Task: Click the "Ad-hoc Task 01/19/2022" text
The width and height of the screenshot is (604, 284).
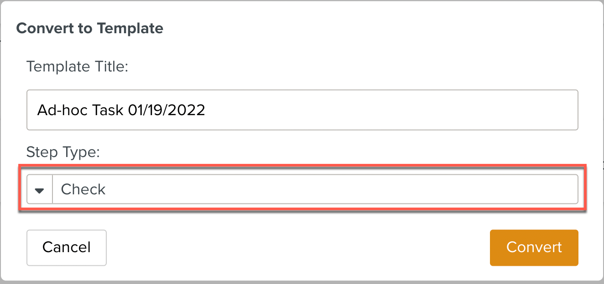Action: (121, 110)
